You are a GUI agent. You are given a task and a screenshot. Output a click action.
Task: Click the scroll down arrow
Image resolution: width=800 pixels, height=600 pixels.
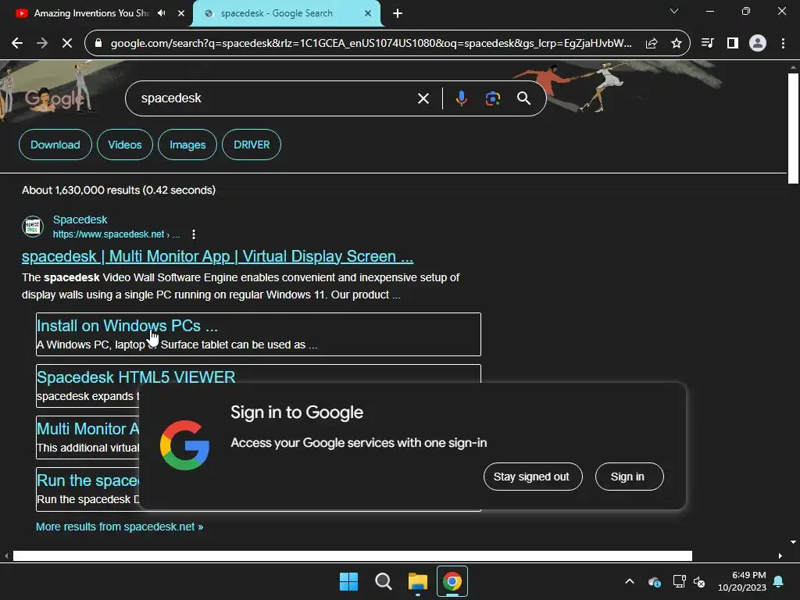point(793,542)
